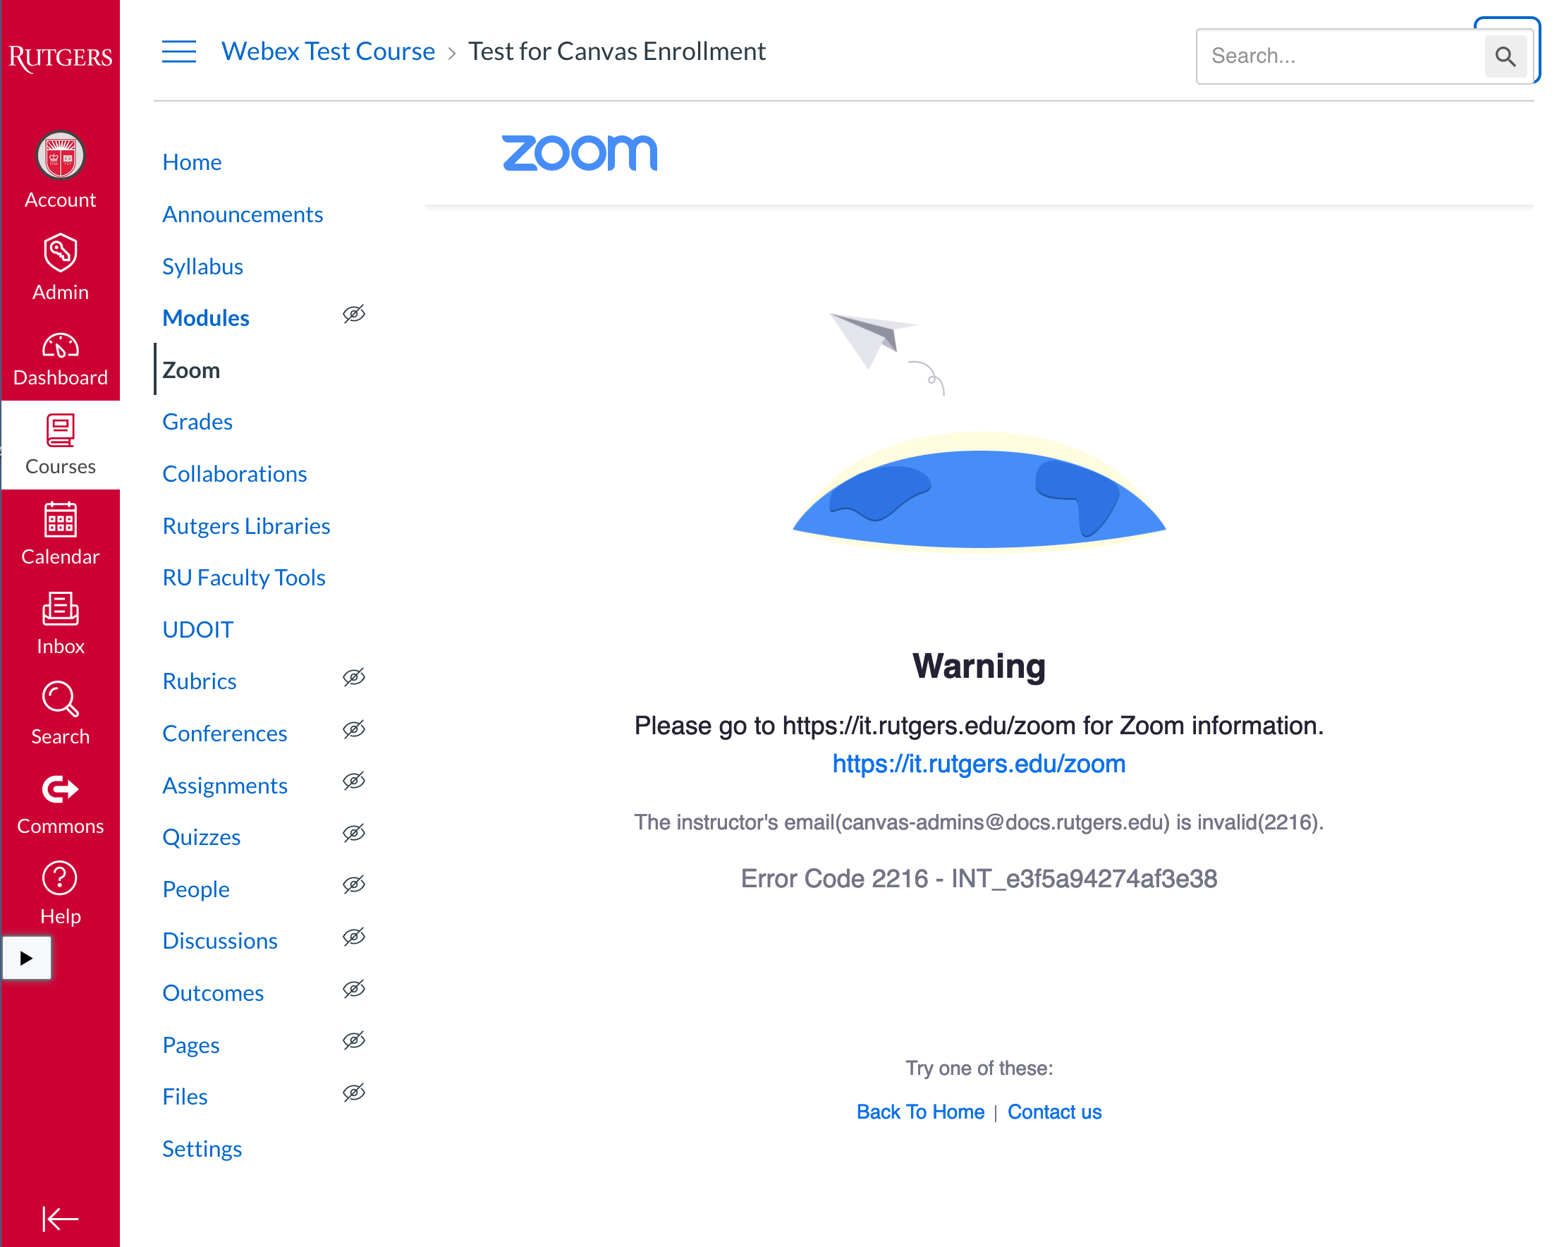Expand the Quizzes visibility toggle
This screenshot has width=1564, height=1247.
355,836
